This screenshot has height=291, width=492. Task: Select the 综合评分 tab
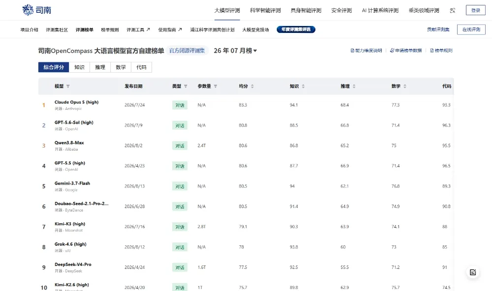pyautogui.click(x=54, y=67)
